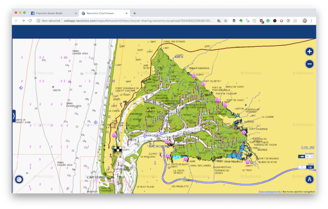Open the circled exclamation extension icon
The image size is (328, 209).
[288, 21]
